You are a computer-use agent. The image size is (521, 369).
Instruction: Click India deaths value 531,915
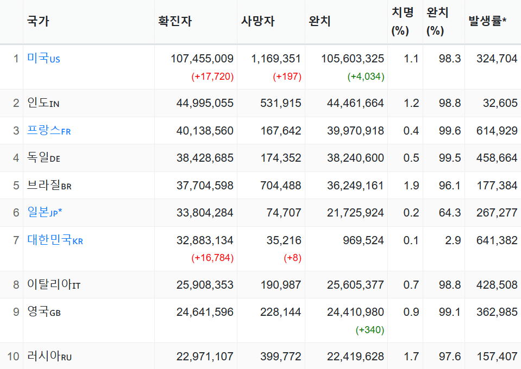pyautogui.click(x=281, y=103)
